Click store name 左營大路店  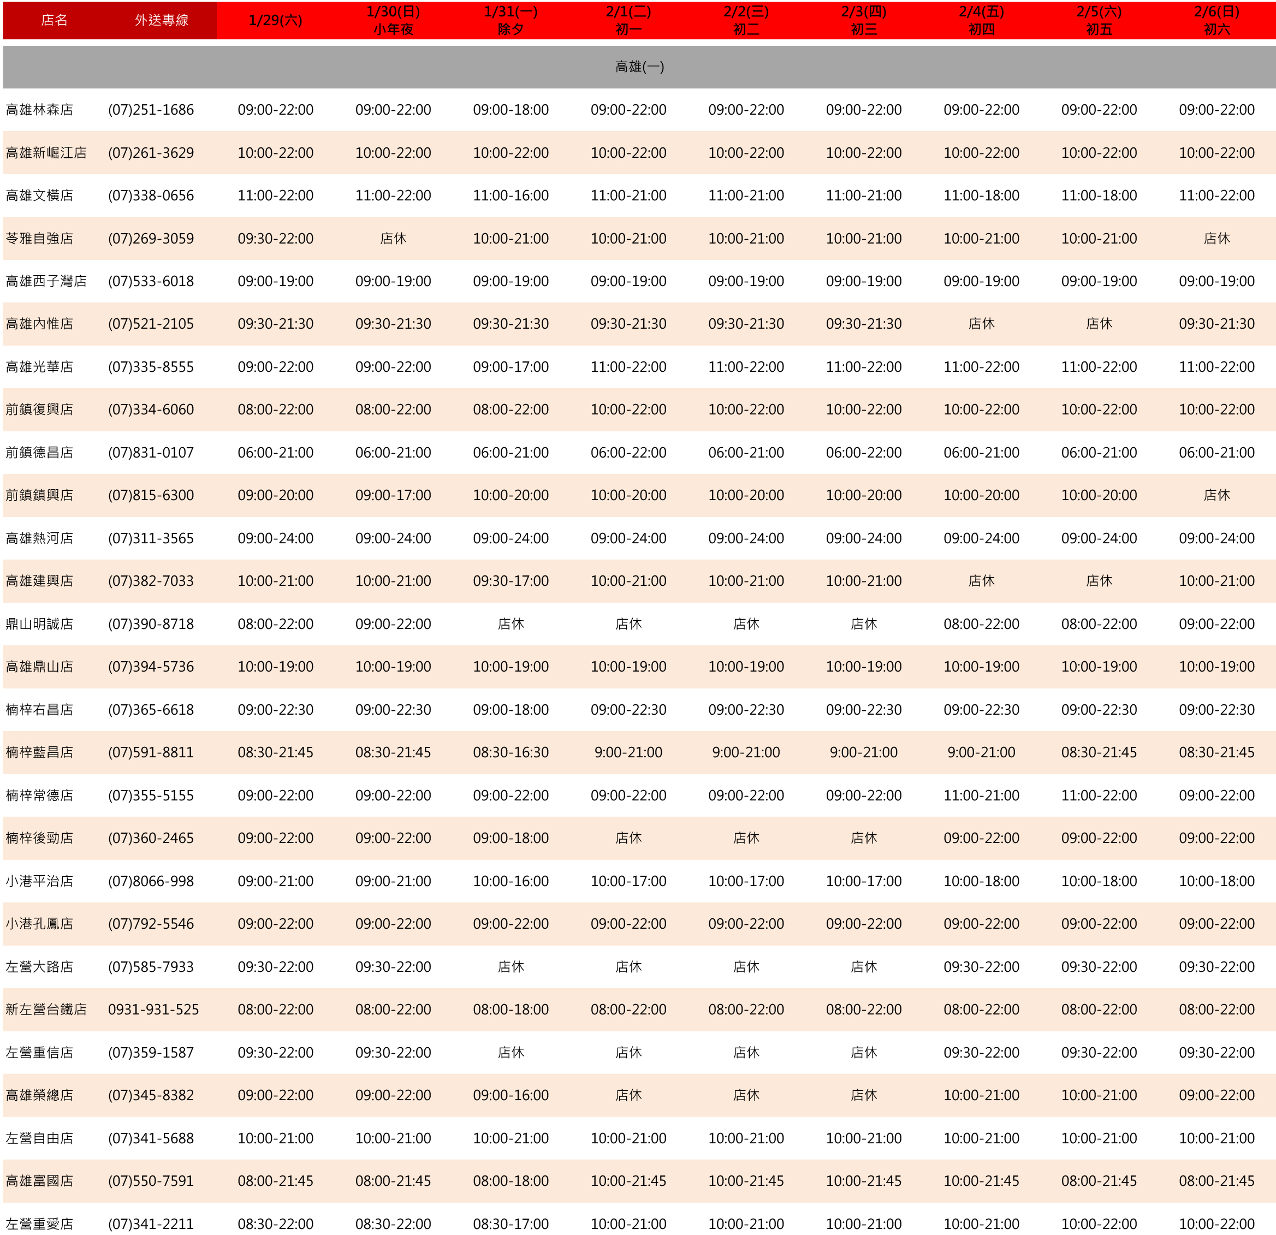40,967
